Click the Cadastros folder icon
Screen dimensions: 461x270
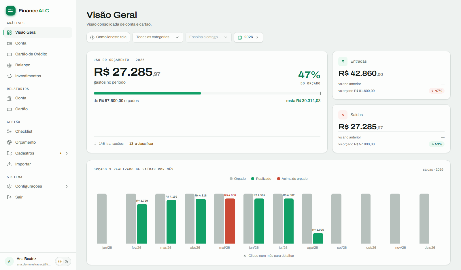[9, 153]
